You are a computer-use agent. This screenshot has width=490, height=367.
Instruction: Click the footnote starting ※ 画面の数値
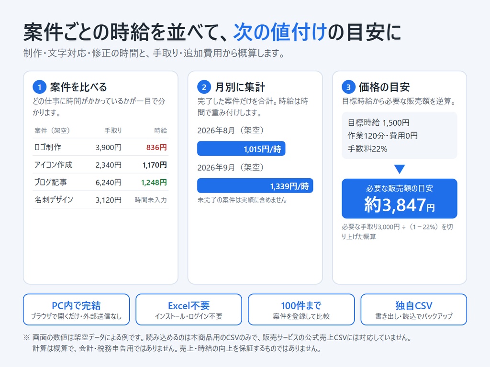(x=218, y=337)
